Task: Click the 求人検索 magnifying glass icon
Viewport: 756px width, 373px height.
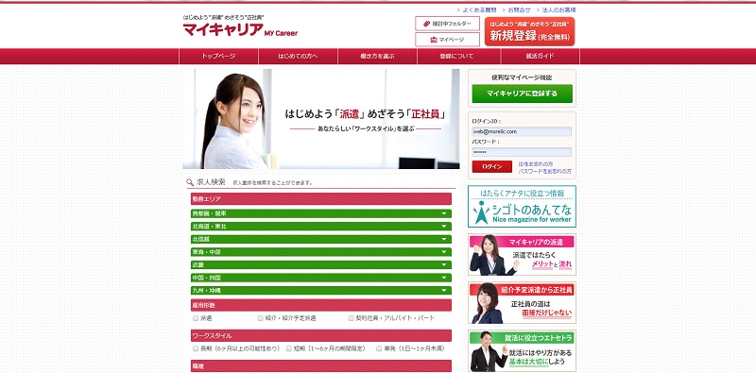Action: tap(190, 182)
